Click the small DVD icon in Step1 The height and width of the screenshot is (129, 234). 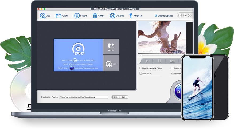click(75, 60)
